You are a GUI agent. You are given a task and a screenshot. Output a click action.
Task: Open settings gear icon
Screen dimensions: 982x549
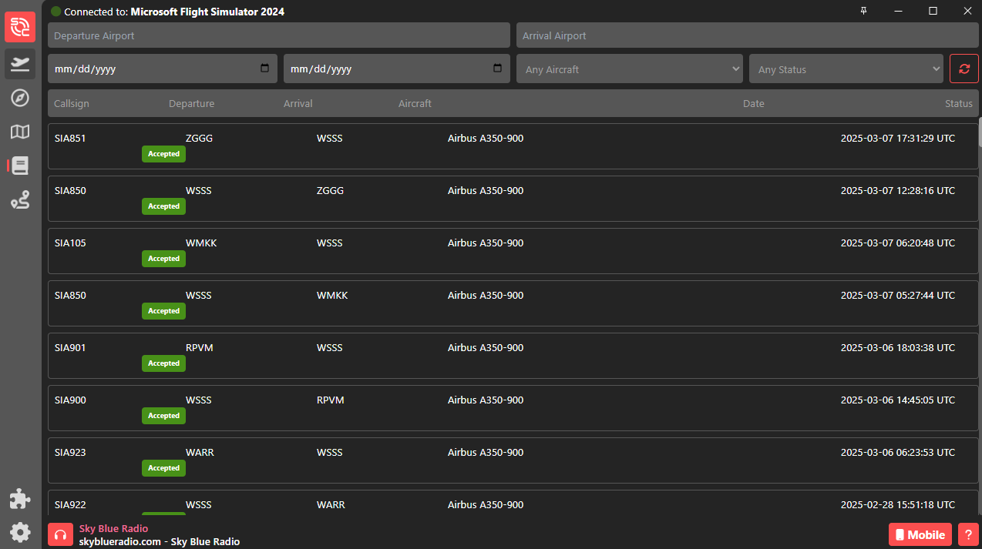point(20,531)
